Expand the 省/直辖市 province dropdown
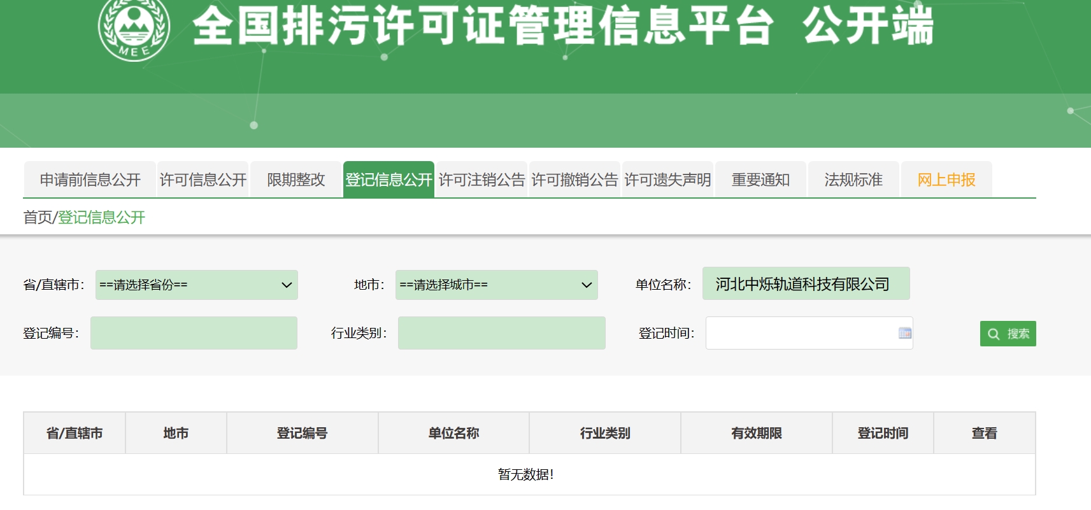Viewport: 1091px width, 510px height. click(196, 285)
